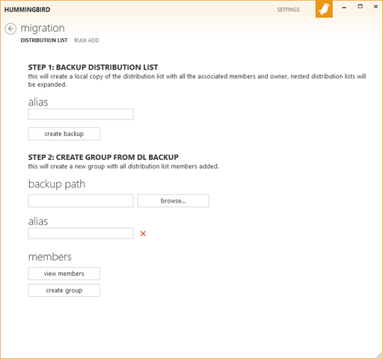Open SETTINGS from the top bar
Screen dimensions: 383x359
point(288,10)
